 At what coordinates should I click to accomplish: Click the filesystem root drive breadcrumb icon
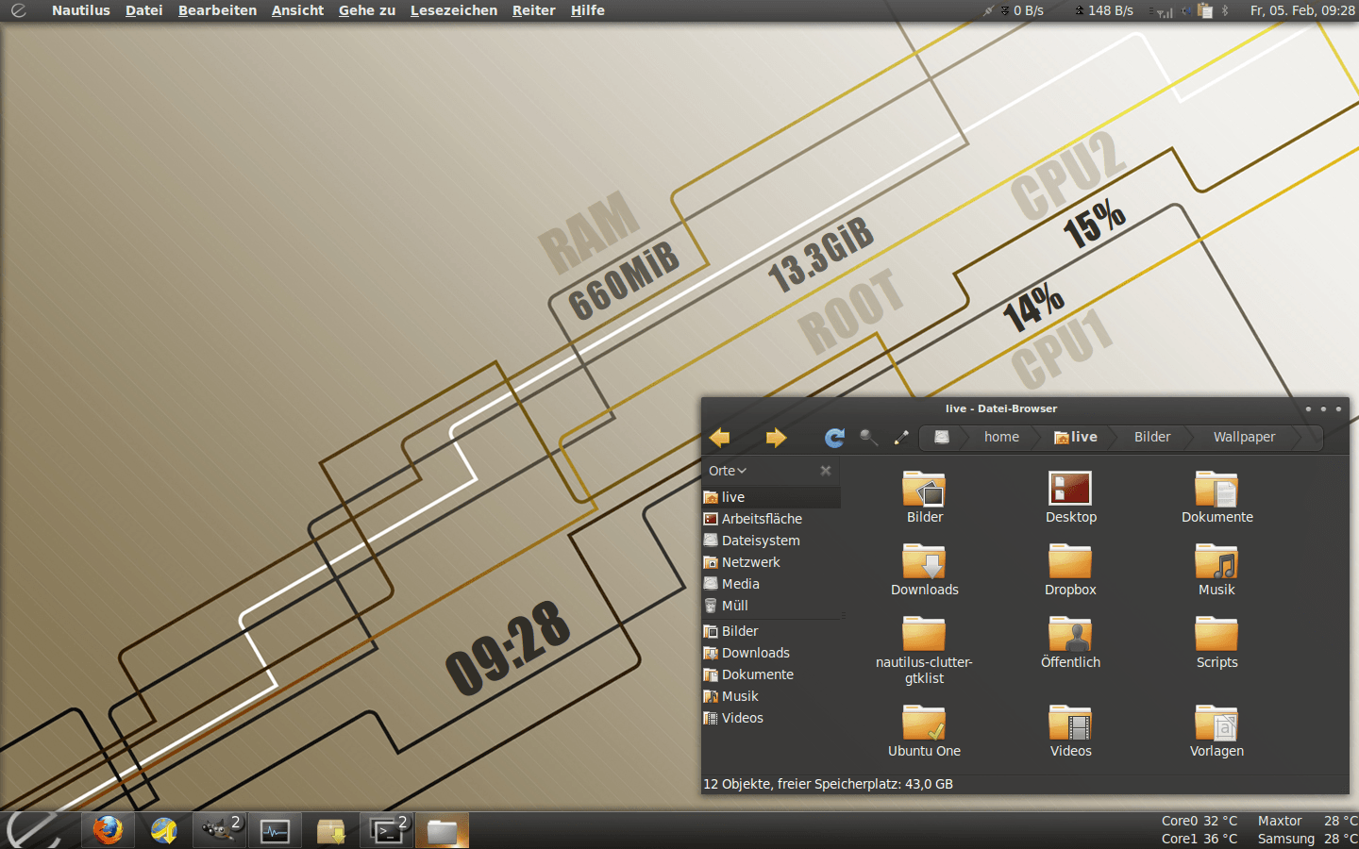pos(941,437)
